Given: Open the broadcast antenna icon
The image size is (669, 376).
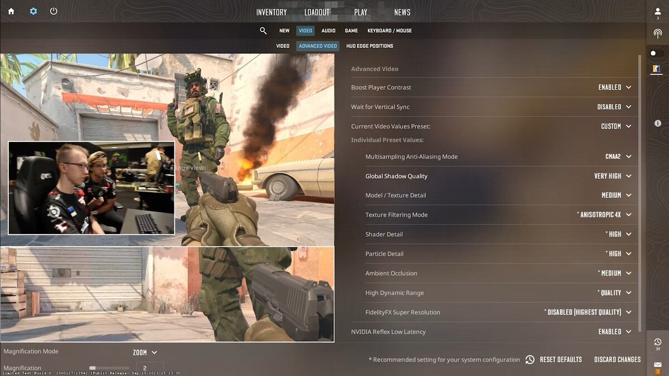Looking at the screenshot, I should (x=657, y=33).
